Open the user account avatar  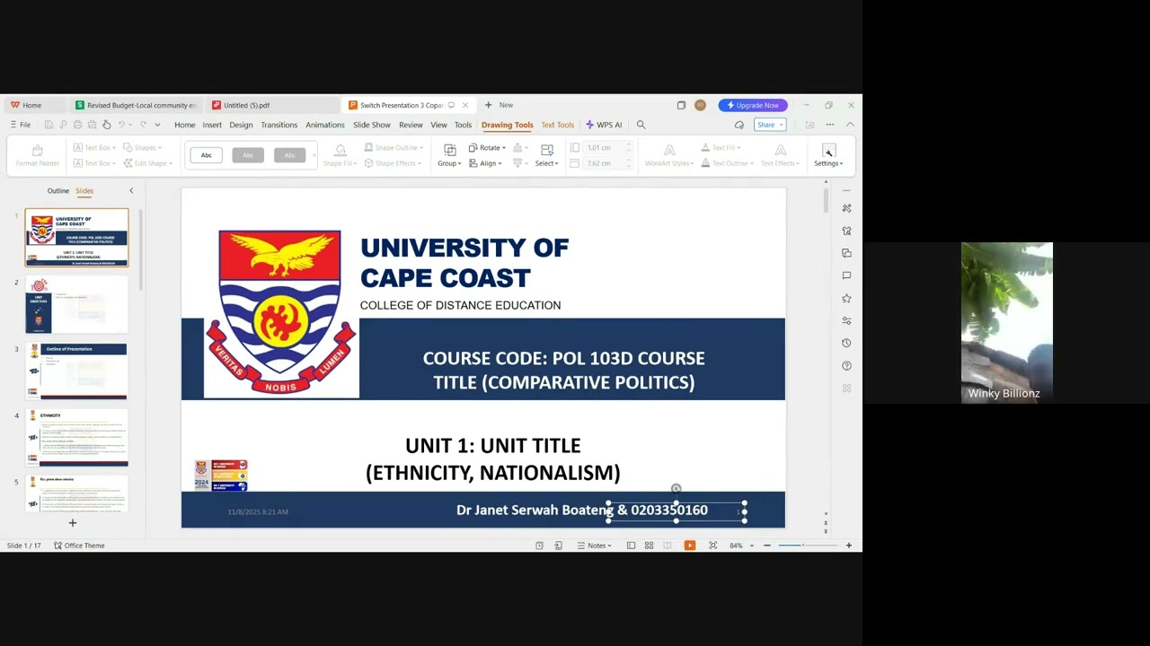click(x=700, y=105)
